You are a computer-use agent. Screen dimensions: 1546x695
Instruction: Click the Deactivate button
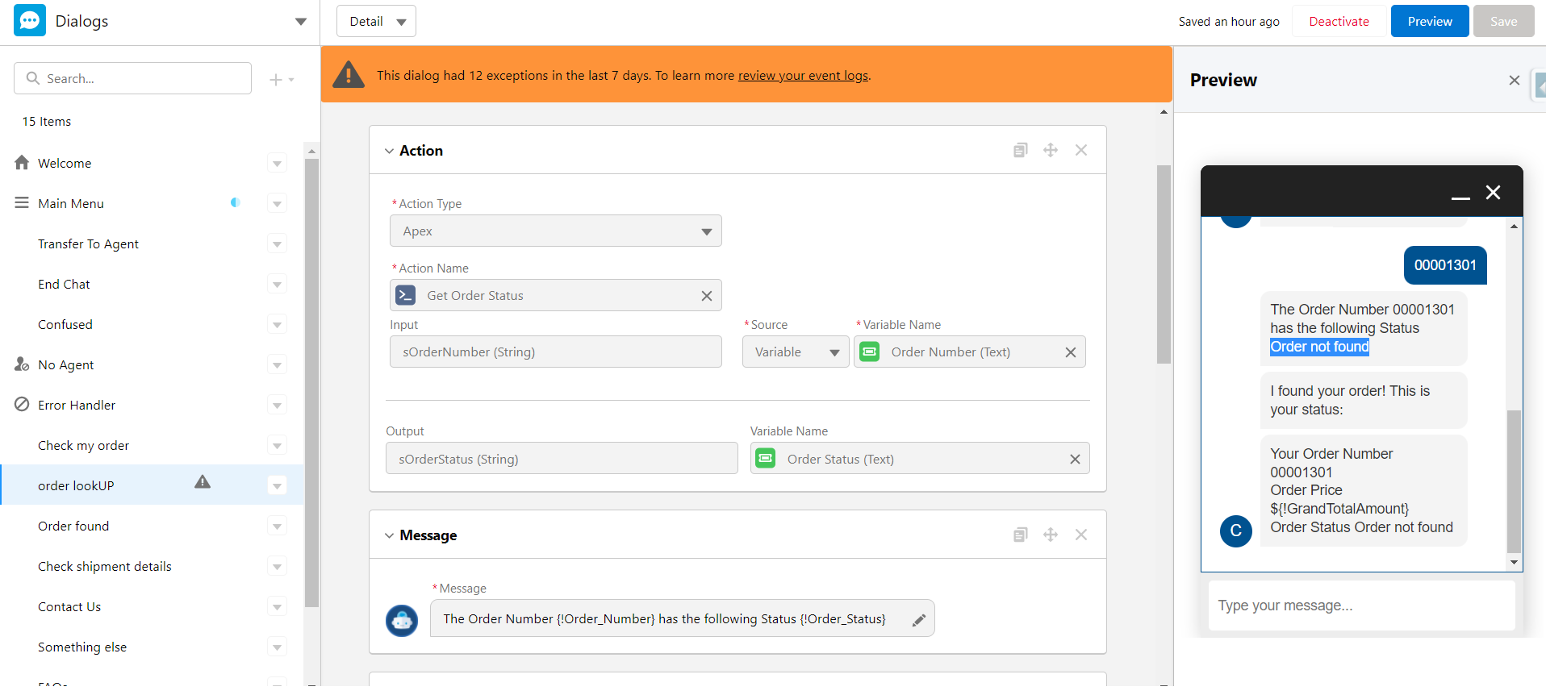tap(1339, 22)
